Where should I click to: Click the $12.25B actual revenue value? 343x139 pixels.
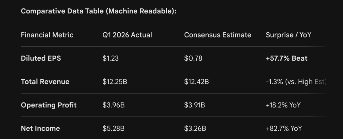[115, 82]
